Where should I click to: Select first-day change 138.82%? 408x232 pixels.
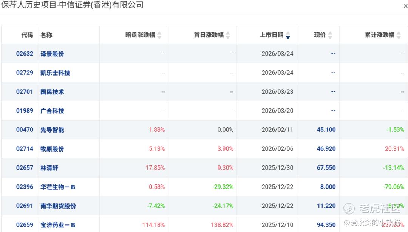(222, 225)
